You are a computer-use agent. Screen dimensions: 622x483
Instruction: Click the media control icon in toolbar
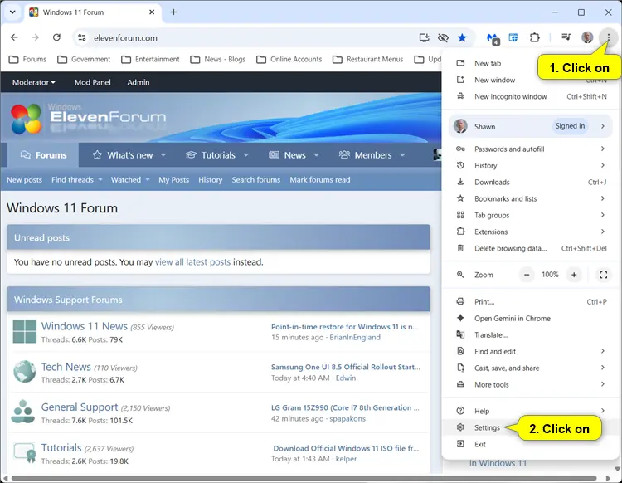tap(566, 37)
